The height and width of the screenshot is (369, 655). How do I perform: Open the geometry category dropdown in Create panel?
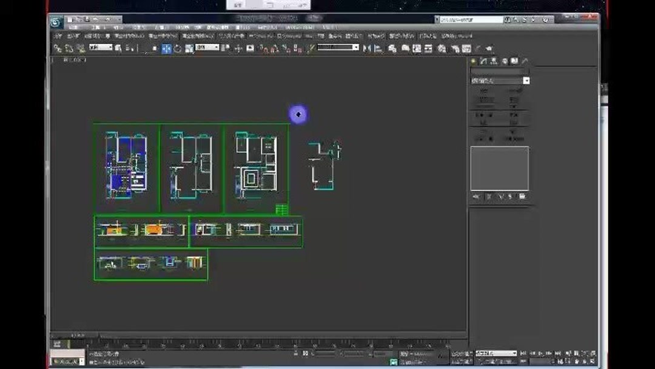[x=500, y=80]
